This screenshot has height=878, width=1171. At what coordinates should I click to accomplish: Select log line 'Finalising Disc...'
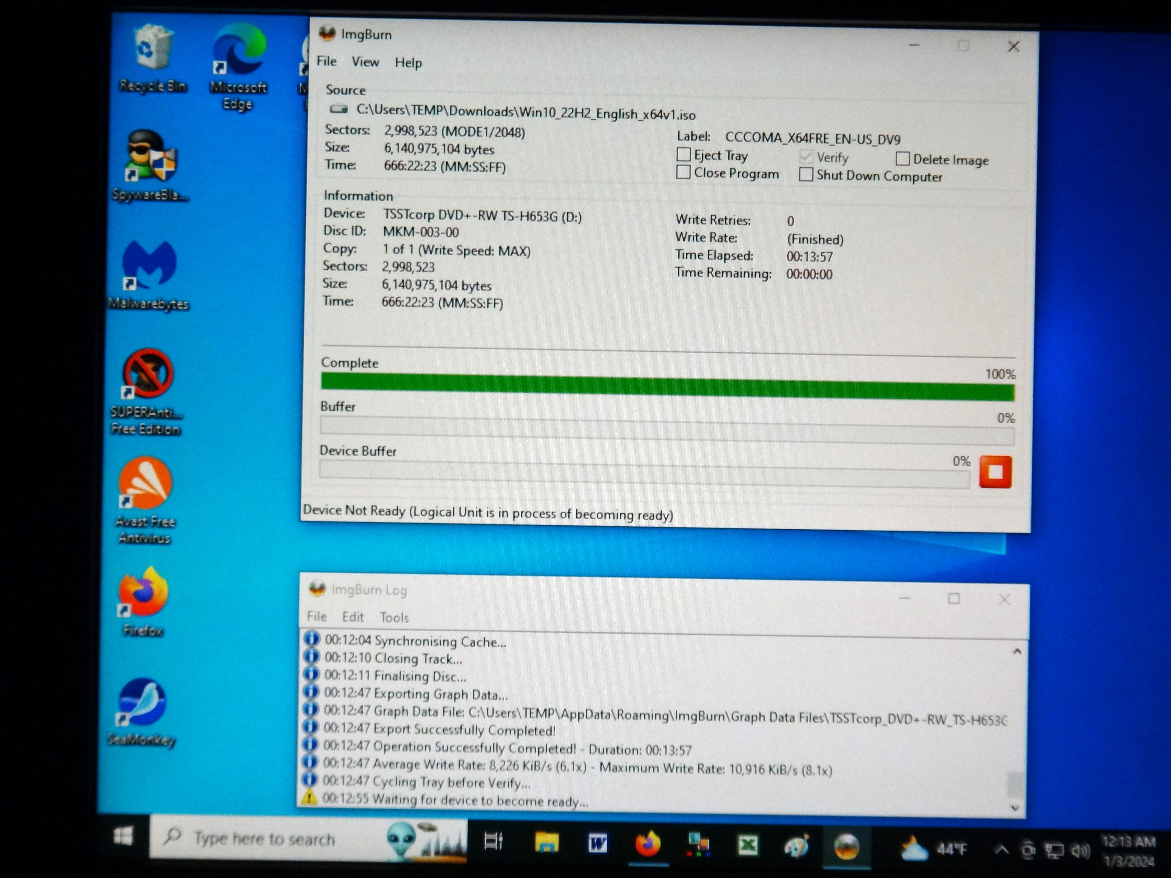pos(395,676)
